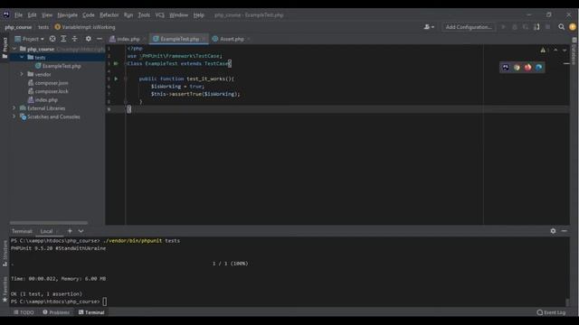Click Expand All icon in Project panel
Viewport: 579px width, 325px height.
coord(63,39)
